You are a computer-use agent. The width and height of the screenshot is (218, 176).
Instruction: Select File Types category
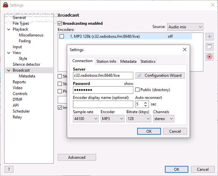click(21, 23)
